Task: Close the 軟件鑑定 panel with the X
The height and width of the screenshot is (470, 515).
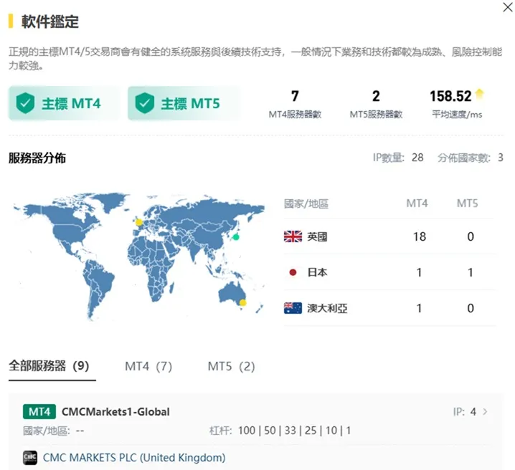Action: (508, 7)
